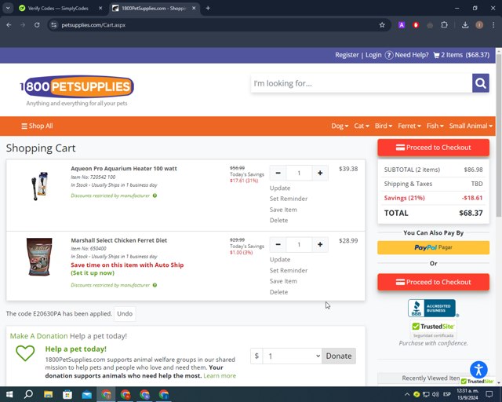
Task: Click the browser back arrow
Action: tap(9, 25)
